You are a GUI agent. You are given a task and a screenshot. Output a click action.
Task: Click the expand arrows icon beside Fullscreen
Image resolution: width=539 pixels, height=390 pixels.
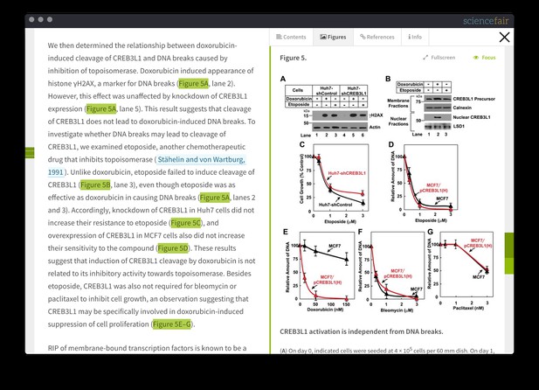(x=425, y=58)
